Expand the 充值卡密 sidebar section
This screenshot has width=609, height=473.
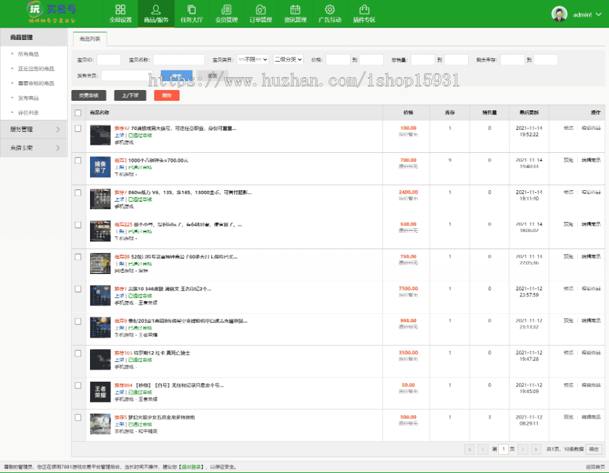(34, 148)
